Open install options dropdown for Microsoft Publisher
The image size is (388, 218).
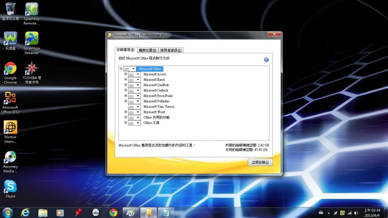coord(135,101)
